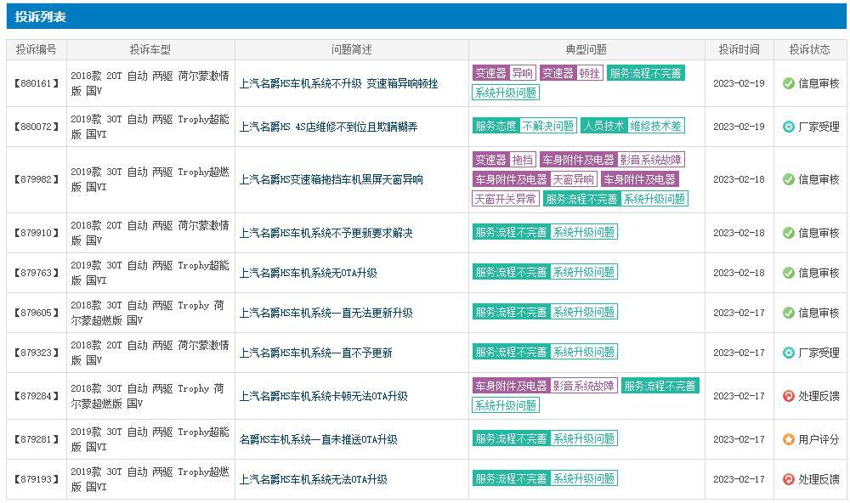Click the 变速器 拖挡 tag
This screenshot has height=503, width=850.
point(504,160)
